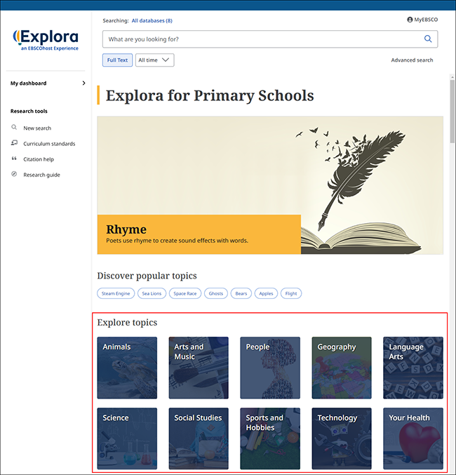Open Research guide in research tools
Screen dimensions: 456x475
click(x=41, y=175)
